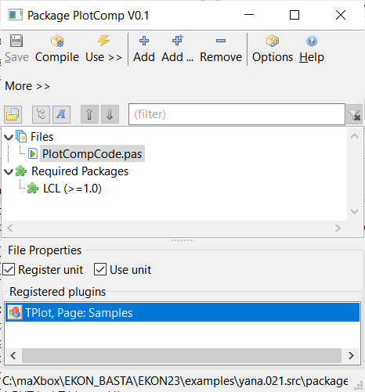Click the LCL green puzzle package icon
Image resolution: width=365 pixels, height=392 pixels.
[33, 189]
